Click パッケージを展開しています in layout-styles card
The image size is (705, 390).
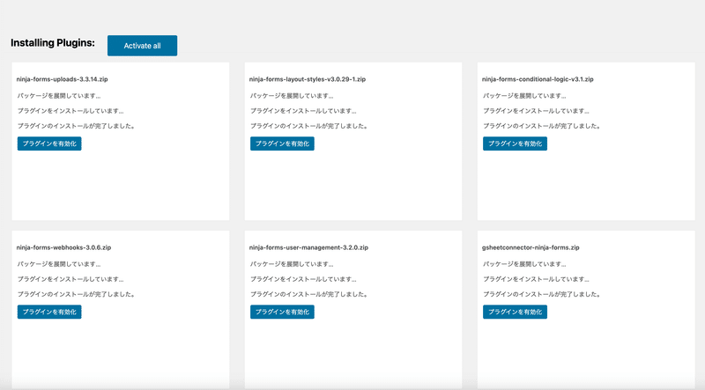pyautogui.click(x=292, y=96)
